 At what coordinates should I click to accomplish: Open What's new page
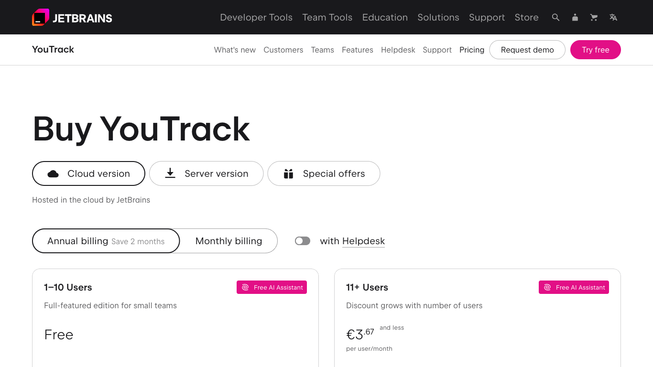[x=235, y=50]
